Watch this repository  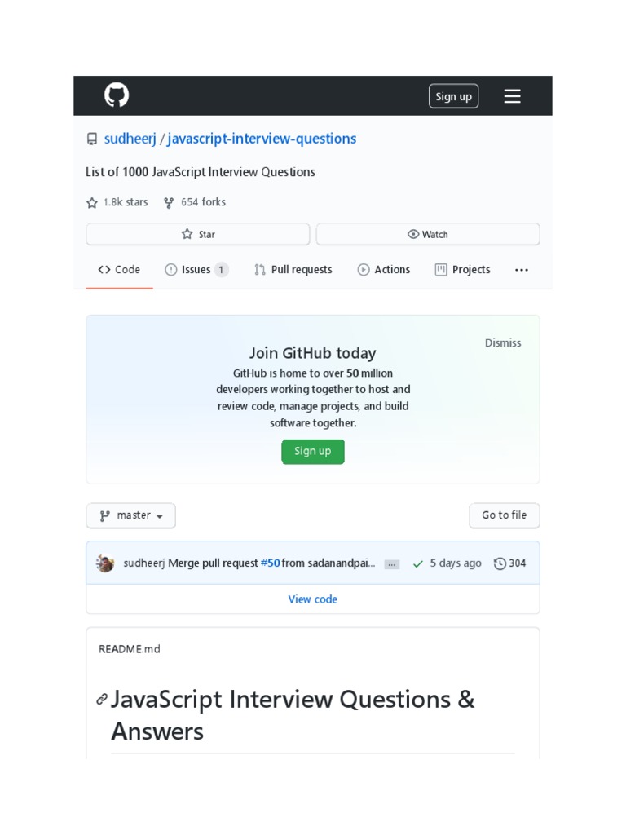tap(428, 234)
